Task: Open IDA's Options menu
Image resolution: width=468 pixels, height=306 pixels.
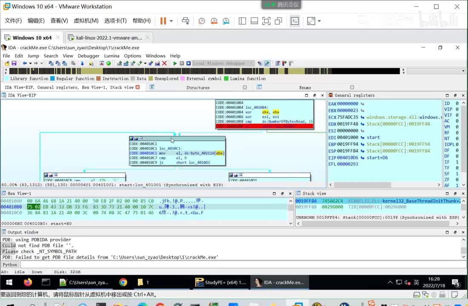Action: point(132,56)
